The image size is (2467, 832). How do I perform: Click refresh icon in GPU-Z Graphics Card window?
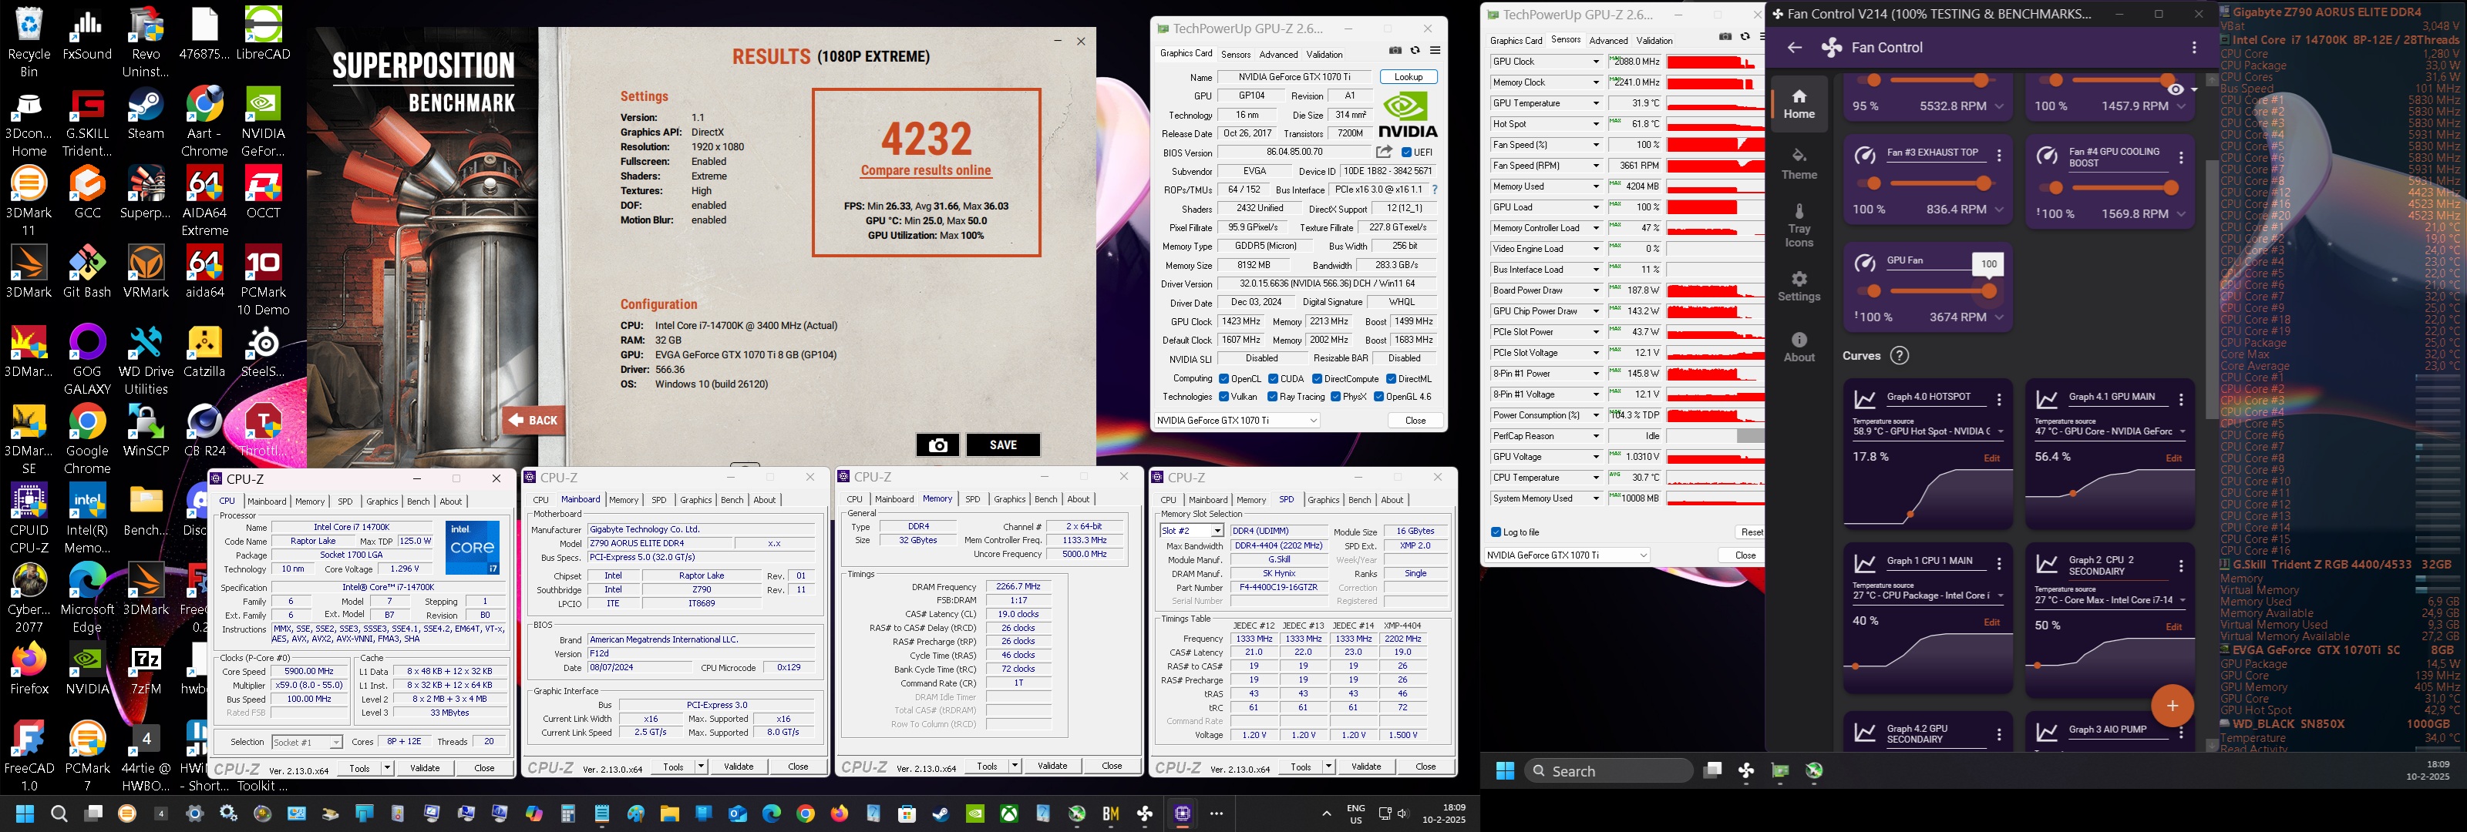pos(1415,51)
